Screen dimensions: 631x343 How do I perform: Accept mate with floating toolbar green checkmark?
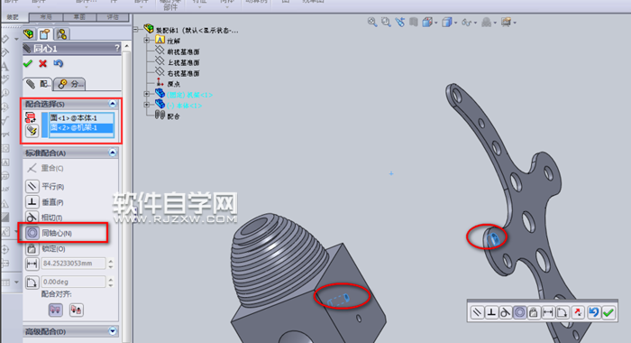[608, 312]
